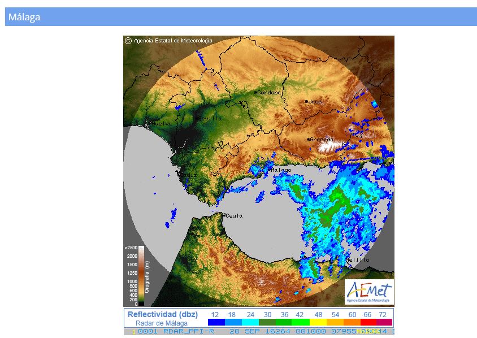Click the "Radar de Málaga" legend label
This screenshot has width=477, height=338.
162,323
